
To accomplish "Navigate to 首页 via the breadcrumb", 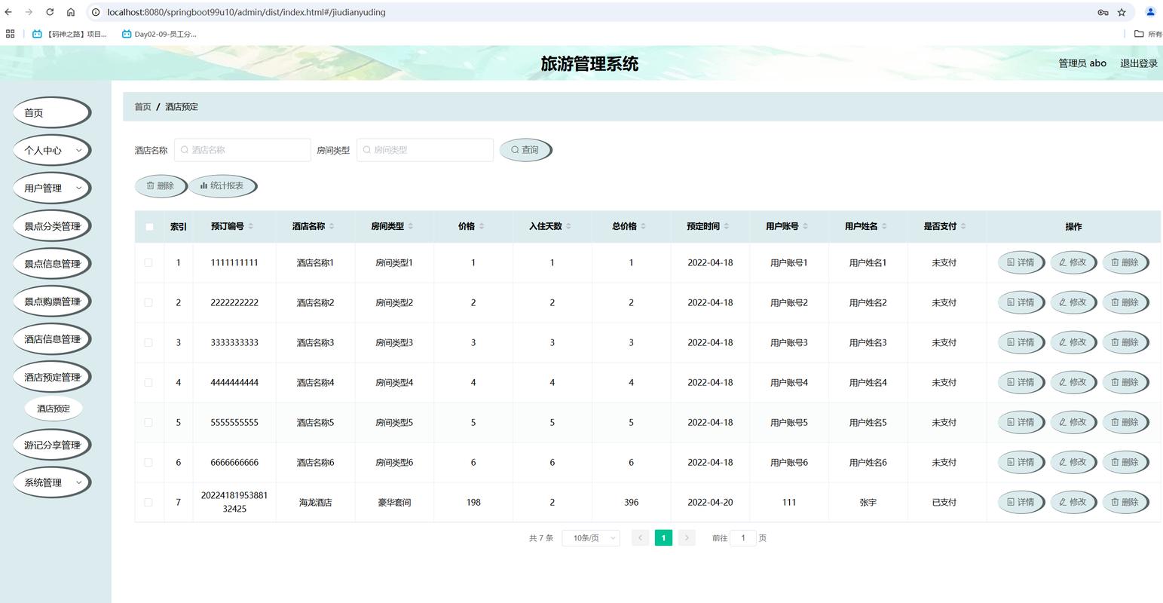I will coord(142,106).
